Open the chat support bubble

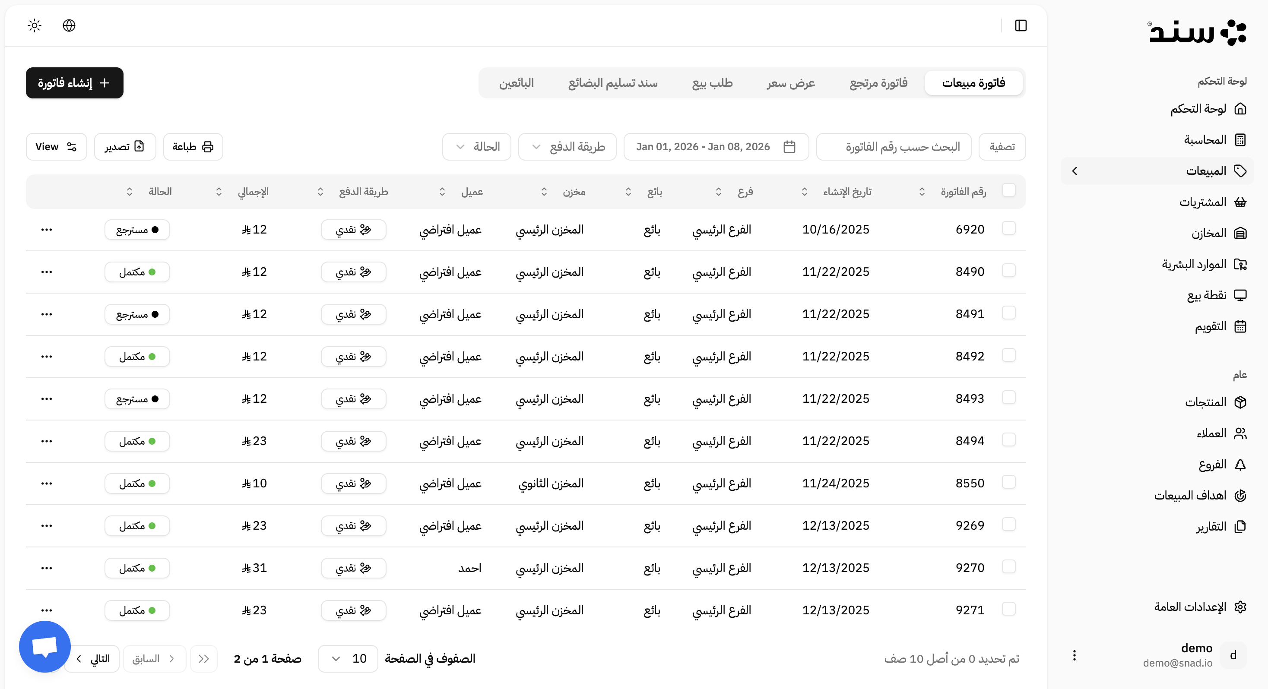point(44,646)
